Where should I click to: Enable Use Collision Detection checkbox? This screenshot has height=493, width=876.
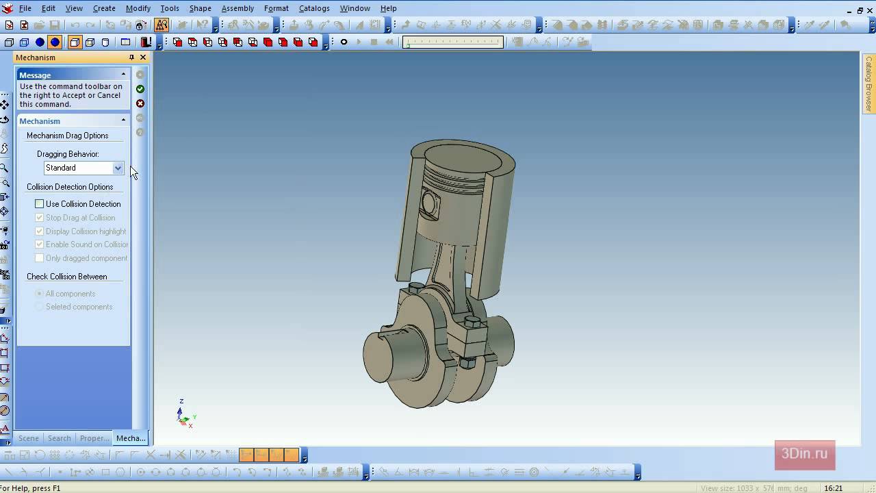click(x=39, y=204)
